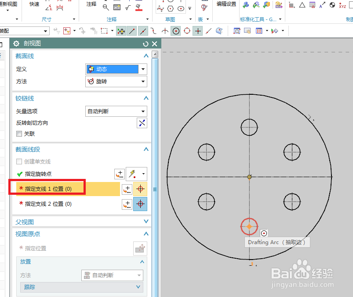353x297 pixels.
Task: Toggle the Mid Point snap
Action: coord(143,31)
